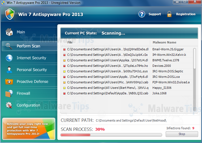The image size is (202, 143).
Task: Click the brick wall Firewall icon
Action: (9, 94)
